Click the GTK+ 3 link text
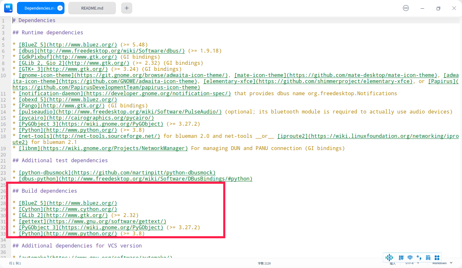Screen dimensions: 462x268 [x=63, y=69]
